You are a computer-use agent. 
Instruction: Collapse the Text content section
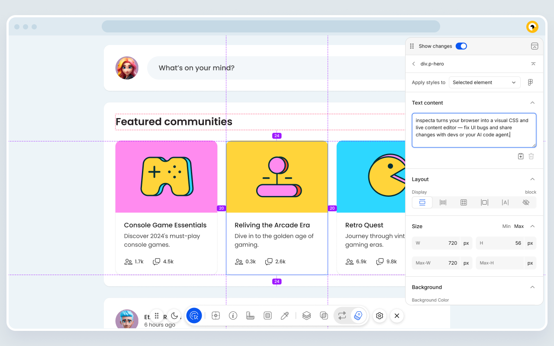[x=532, y=103]
